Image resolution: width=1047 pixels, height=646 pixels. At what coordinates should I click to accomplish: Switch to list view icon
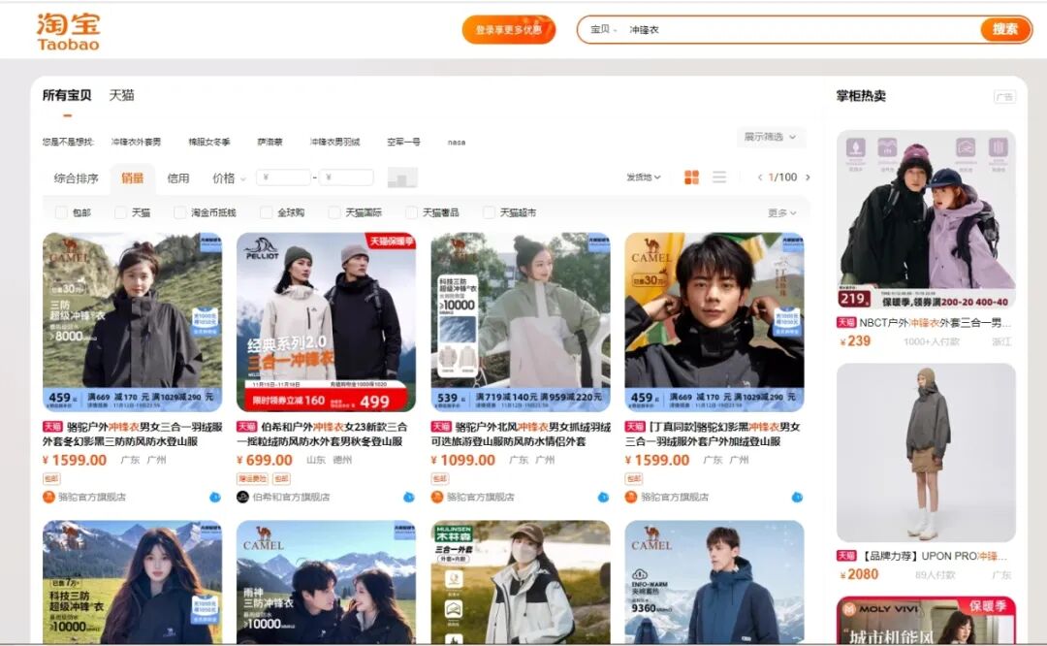pos(719,178)
